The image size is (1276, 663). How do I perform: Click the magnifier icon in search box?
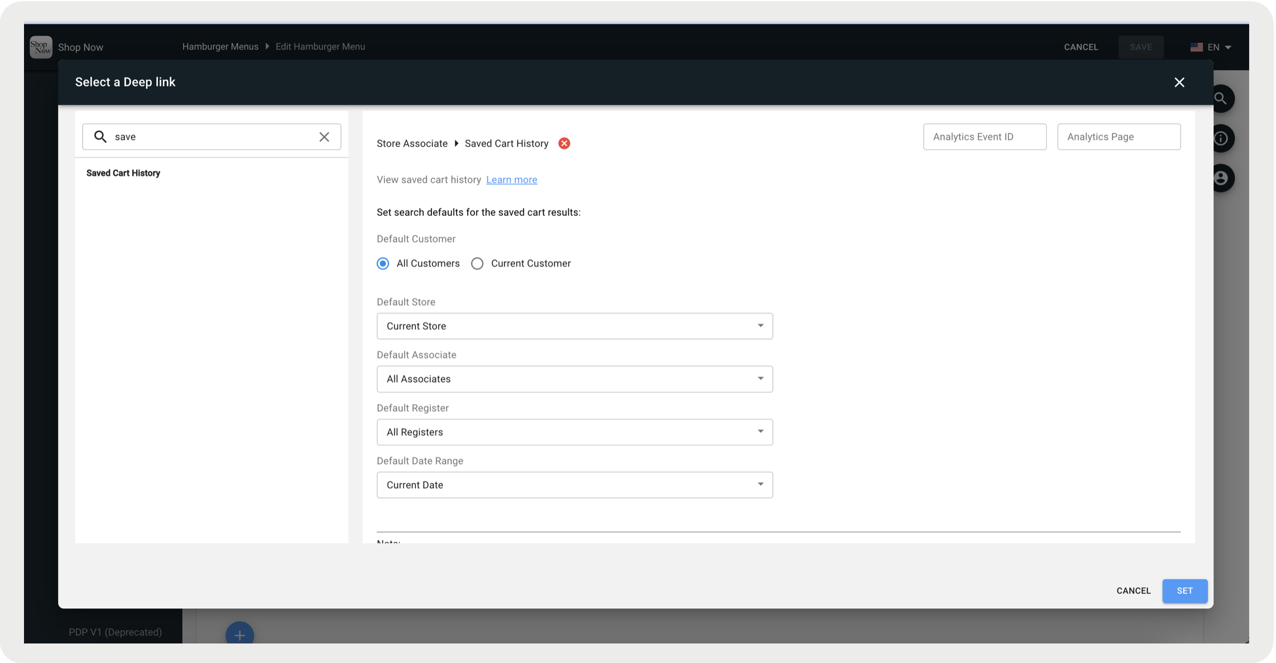click(x=100, y=137)
